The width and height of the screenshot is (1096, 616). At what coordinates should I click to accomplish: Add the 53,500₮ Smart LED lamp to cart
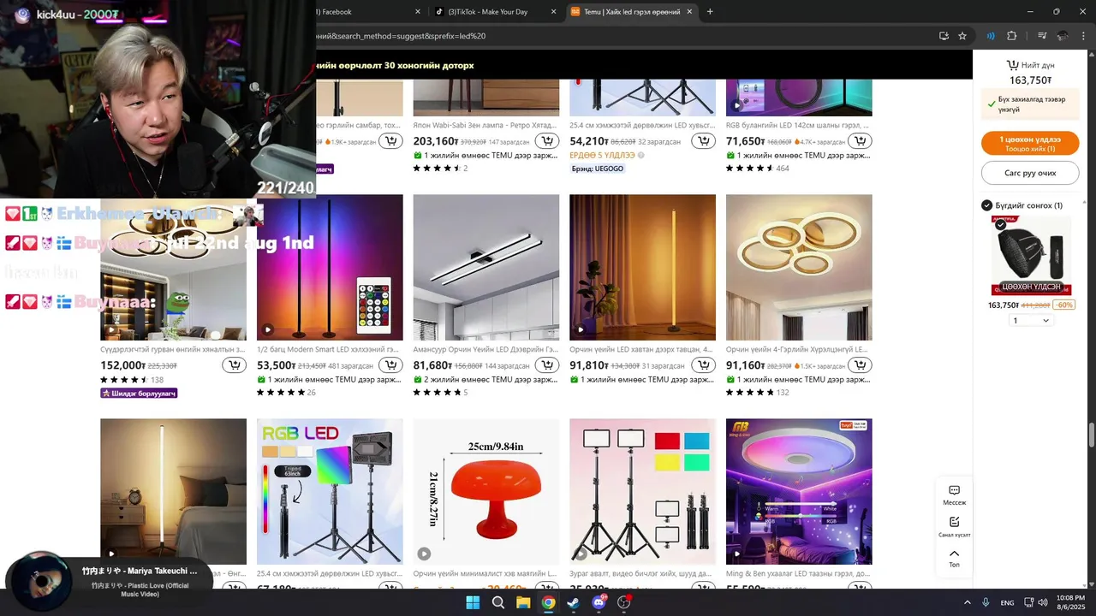point(390,365)
